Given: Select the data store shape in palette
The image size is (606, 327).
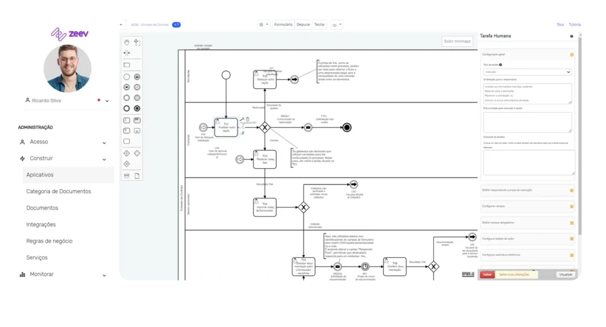Looking at the screenshot, I should pyautogui.click(x=127, y=175).
